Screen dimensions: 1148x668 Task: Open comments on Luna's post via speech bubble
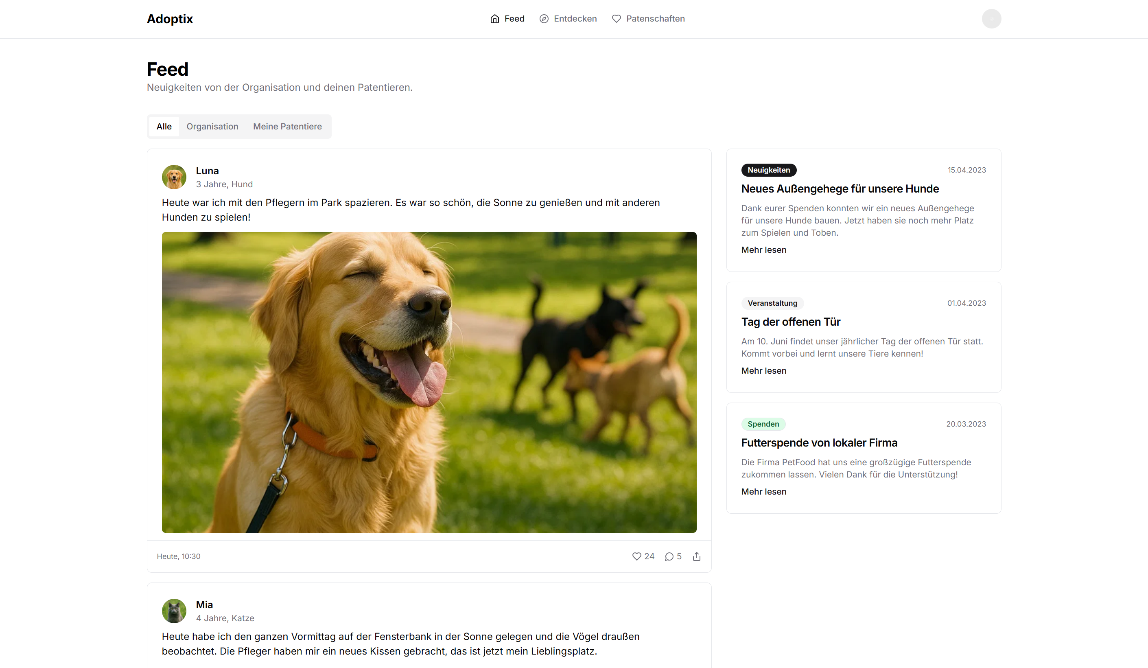669,556
